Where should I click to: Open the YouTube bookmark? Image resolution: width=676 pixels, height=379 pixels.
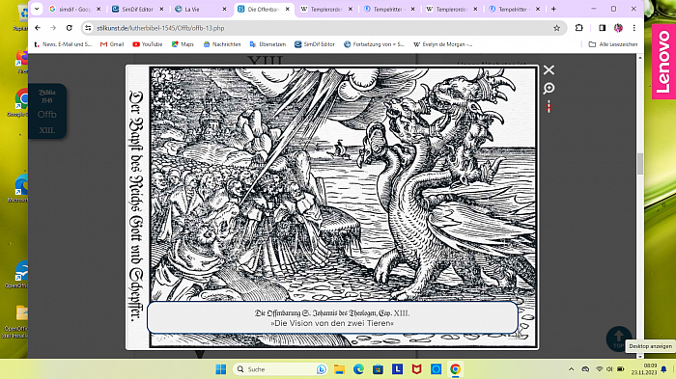(x=148, y=44)
